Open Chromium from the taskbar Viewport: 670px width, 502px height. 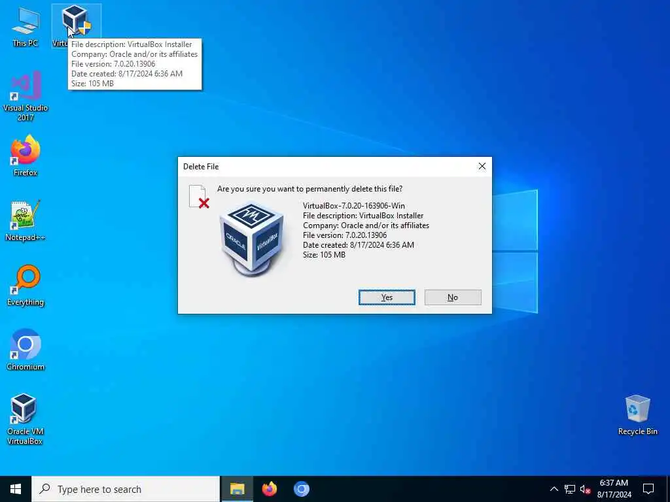pyautogui.click(x=301, y=489)
